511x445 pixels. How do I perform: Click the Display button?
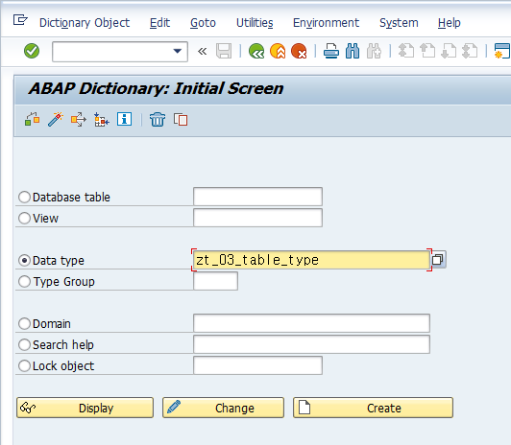(x=85, y=408)
